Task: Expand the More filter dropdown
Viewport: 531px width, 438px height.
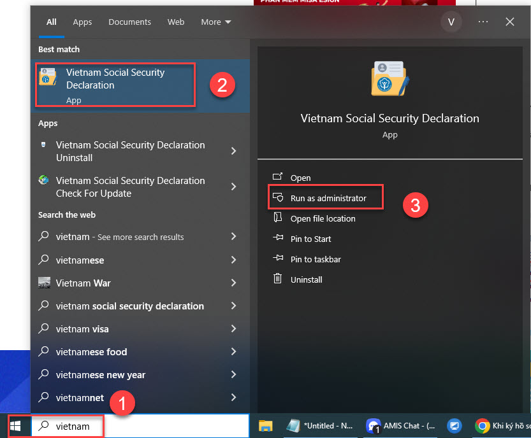Action: click(x=216, y=22)
